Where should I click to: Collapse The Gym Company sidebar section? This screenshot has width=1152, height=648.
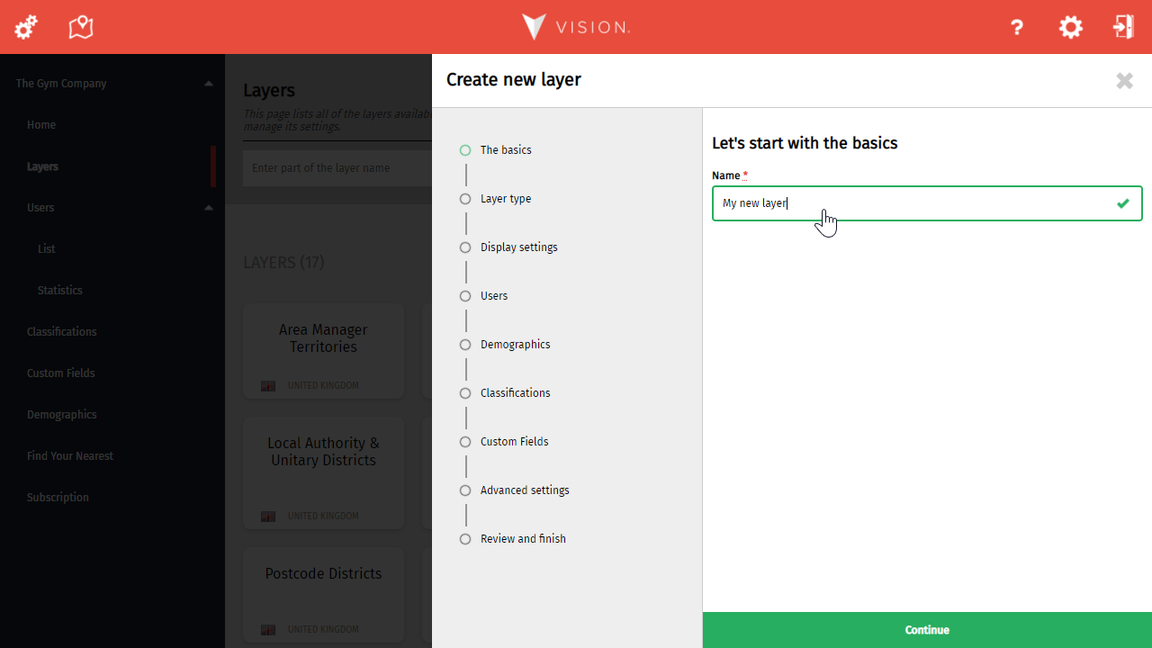(x=208, y=84)
